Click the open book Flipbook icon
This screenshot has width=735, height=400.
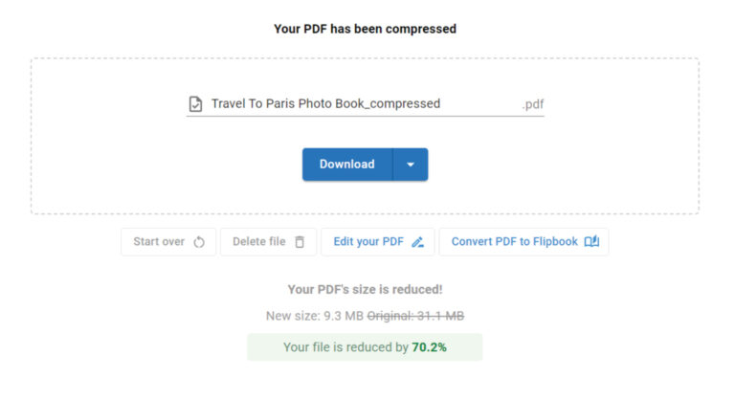591,242
